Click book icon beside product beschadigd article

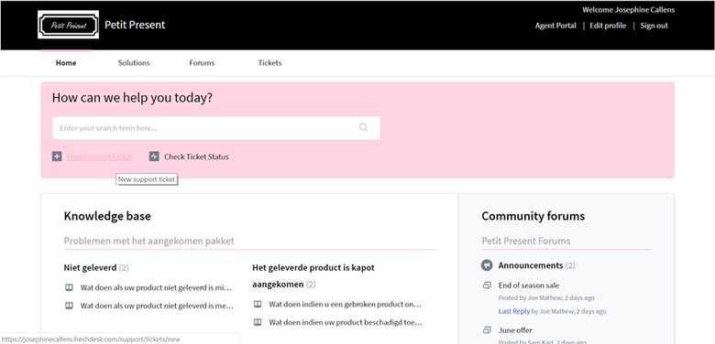click(x=258, y=322)
